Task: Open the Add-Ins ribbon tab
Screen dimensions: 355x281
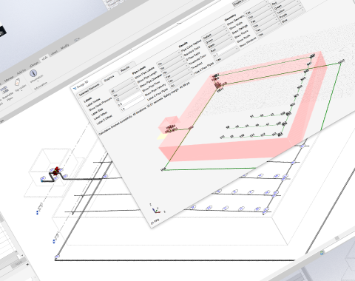Action: click(x=21, y=72)
